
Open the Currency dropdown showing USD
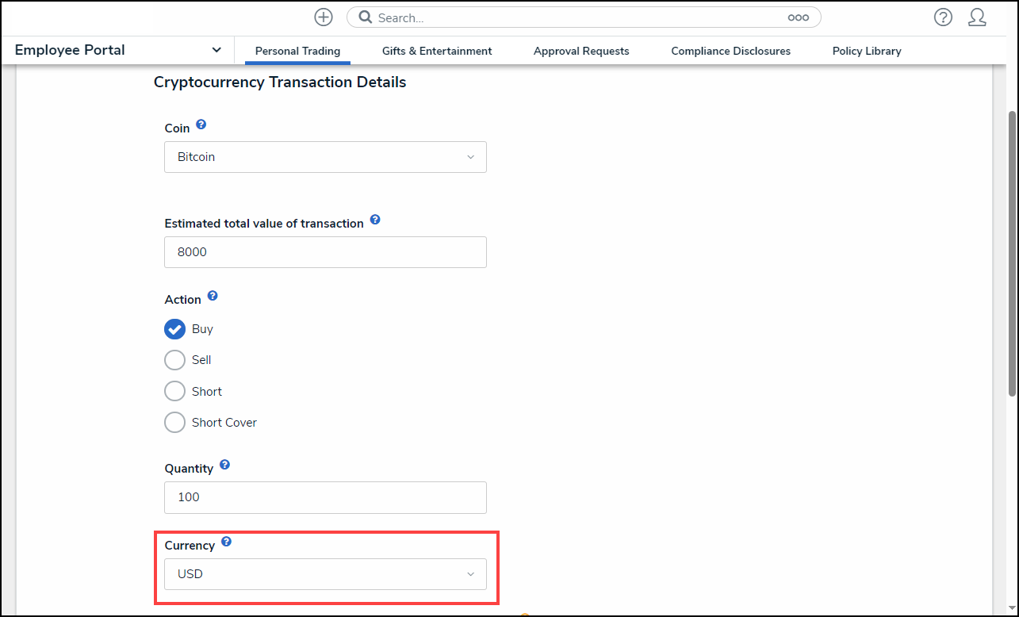coord(325,574)
